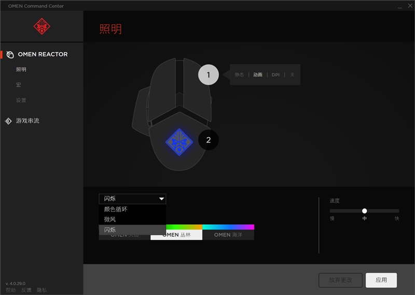415x295 pixels.
Task: Switch zone mode to DPI
Action: coord(275,75)
